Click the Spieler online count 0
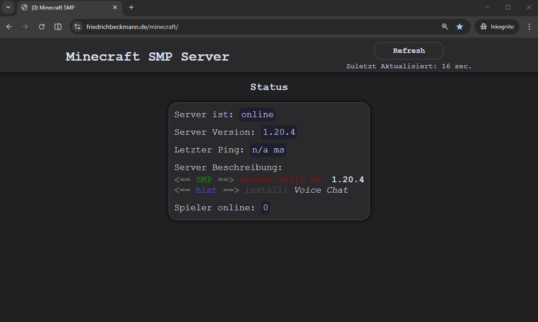The width and height of the screenshot is (538, 322). click(x=265, y=208)
